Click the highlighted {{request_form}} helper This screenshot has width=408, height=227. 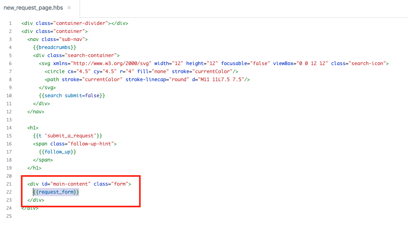(x=56, y=192)
